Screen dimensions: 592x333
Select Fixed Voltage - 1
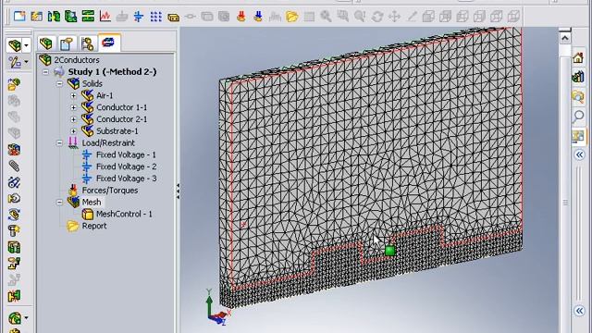[126, 154]
